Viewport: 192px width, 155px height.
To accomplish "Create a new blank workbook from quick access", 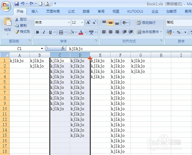I will tap(40, 4).
